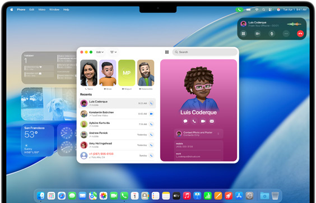Call back Aybüke Kurtuldu from Recents
This screenshot has height=203, width=316.
click(151, 124)
